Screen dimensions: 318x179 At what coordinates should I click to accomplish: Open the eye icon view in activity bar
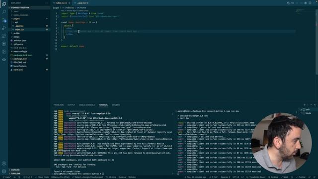click(x=4, y=60)
